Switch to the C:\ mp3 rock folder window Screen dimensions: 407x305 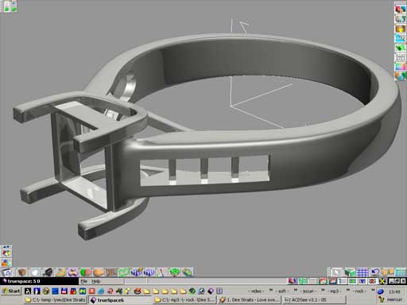click(x=185, y=300)
